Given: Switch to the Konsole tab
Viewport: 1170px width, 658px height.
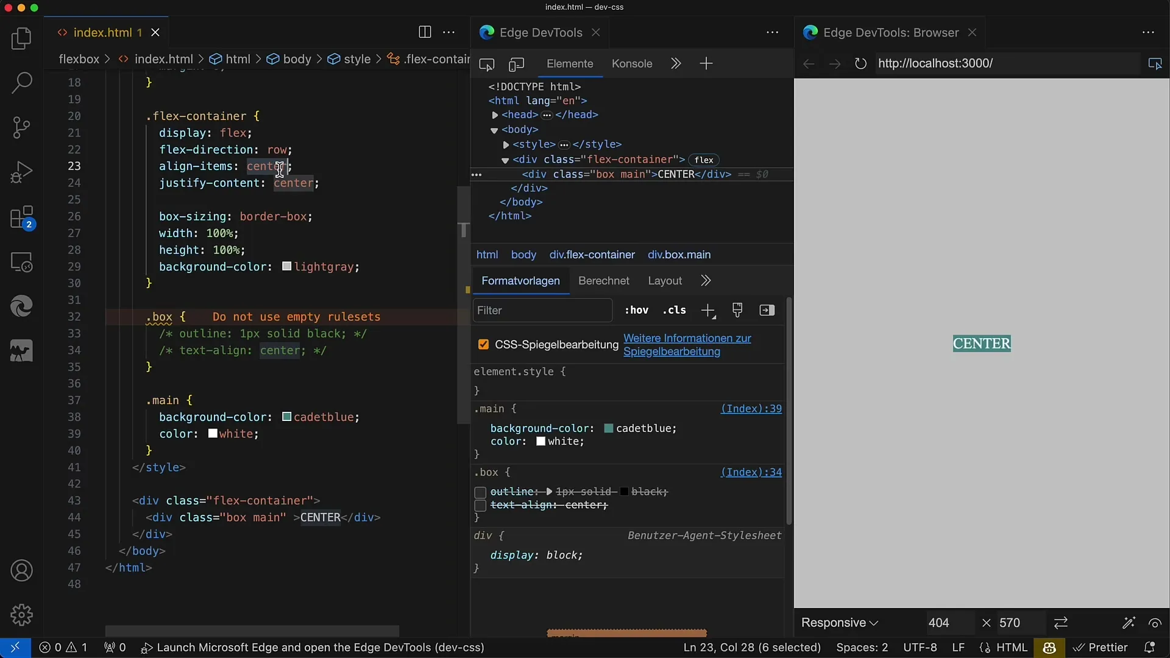Looking at the screenshot, I should (632, 63).
